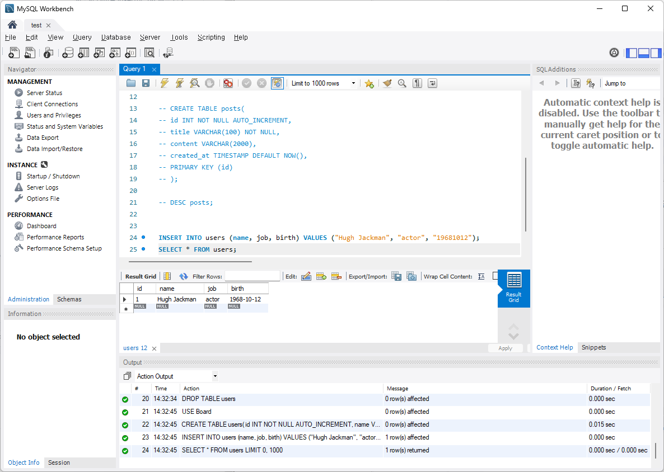
Task: Beautify query broom icon
Action: 387,83
